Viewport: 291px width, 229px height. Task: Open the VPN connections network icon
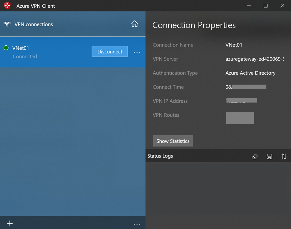click(7, 24)
